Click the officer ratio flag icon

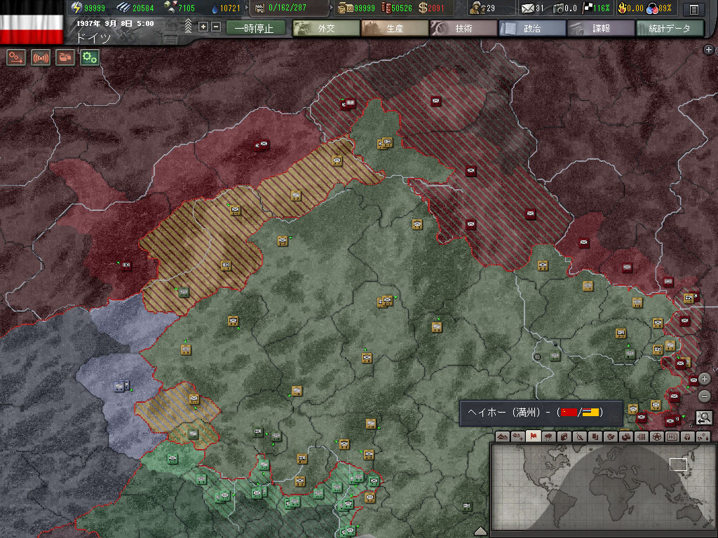pyautogui.click(x=588, y=8)
